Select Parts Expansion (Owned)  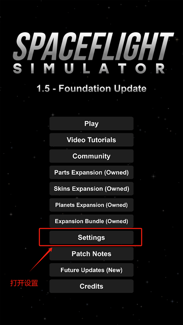pyautogui.click(x=91, y=173)
